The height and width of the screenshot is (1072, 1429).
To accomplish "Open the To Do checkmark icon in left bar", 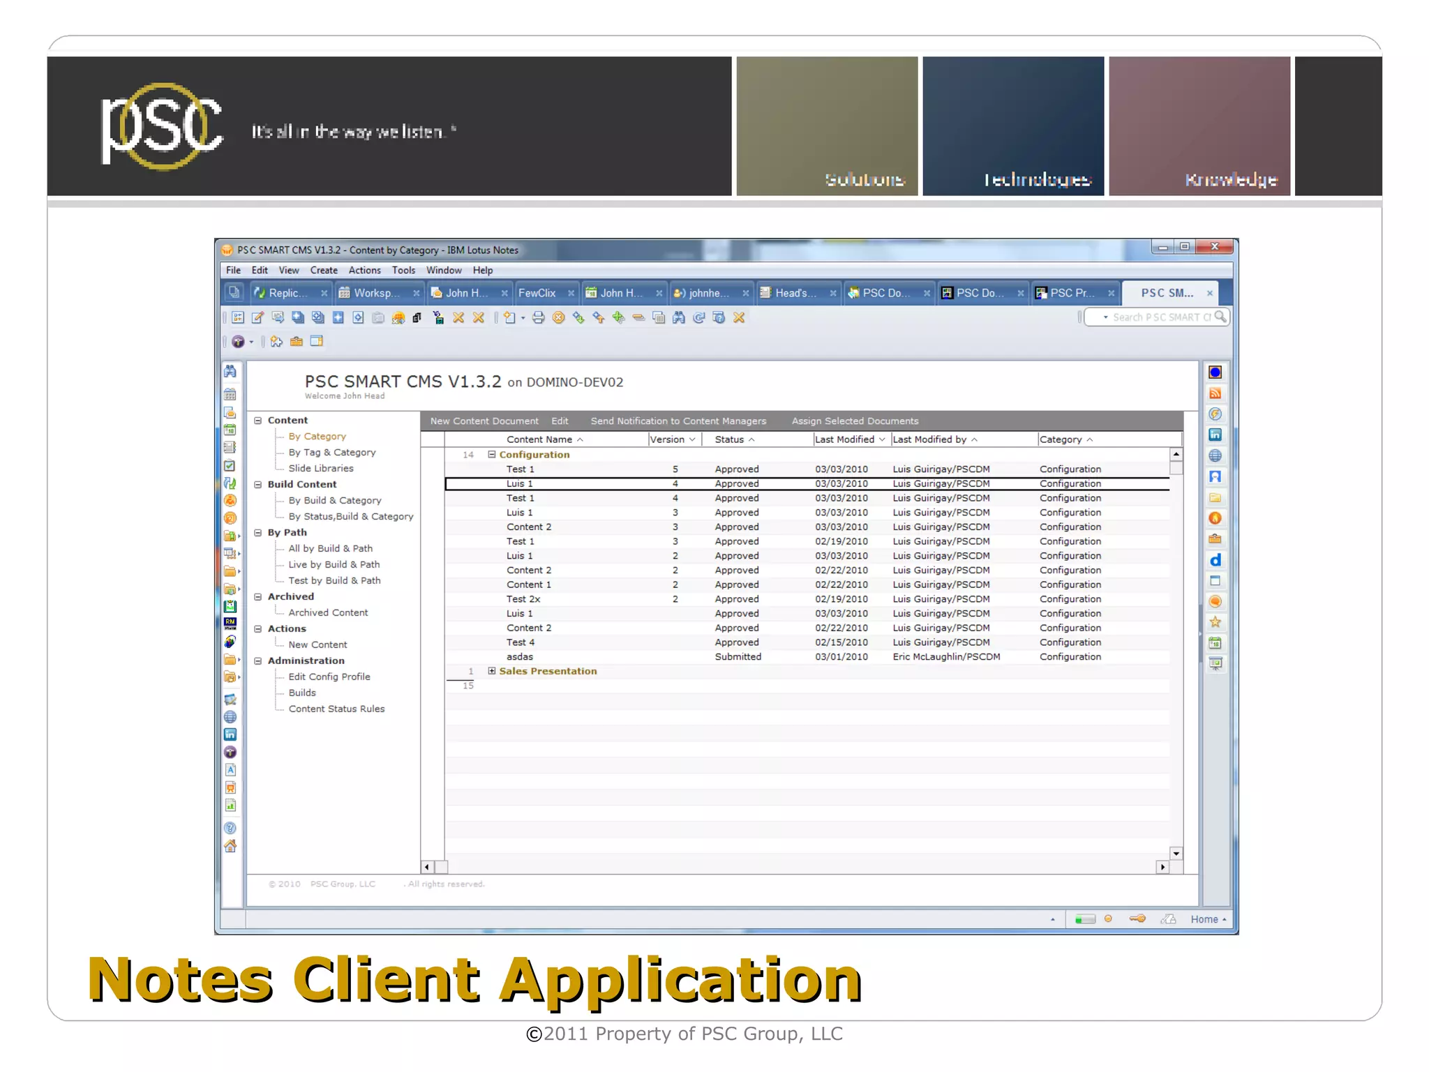I will 230,466.
